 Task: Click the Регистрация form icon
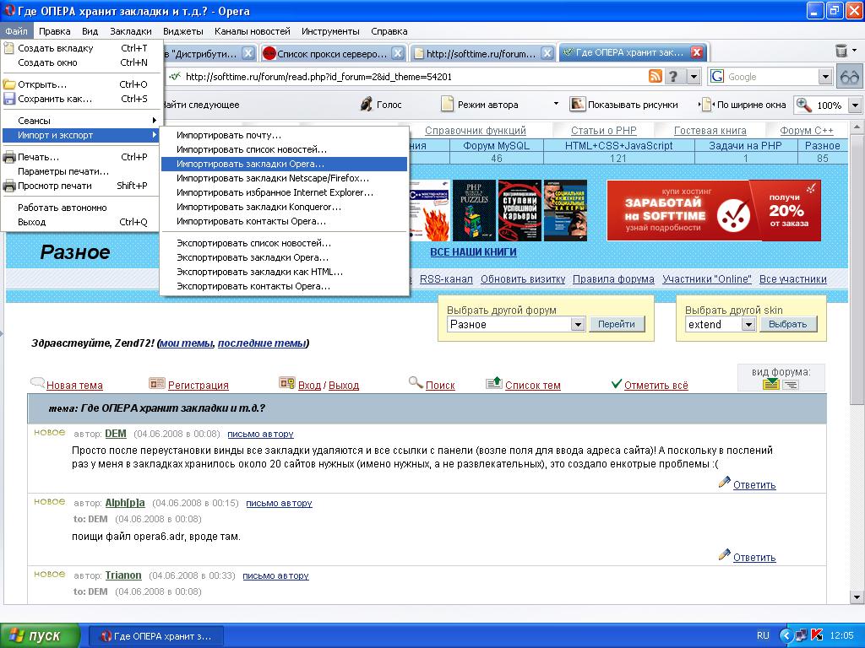pos(156,383)
